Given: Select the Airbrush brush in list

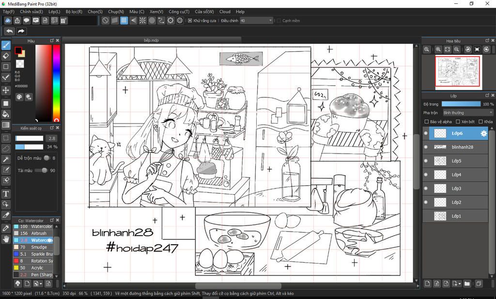Looking at the screenshot, I should pos(33,233).
